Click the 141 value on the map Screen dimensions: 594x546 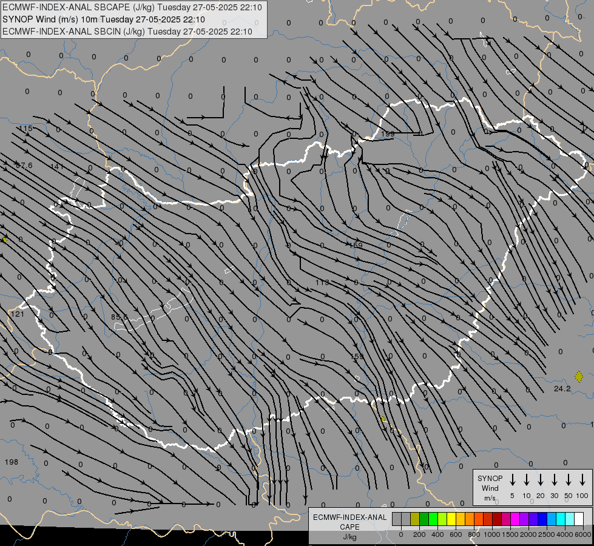tap(57, 166)
